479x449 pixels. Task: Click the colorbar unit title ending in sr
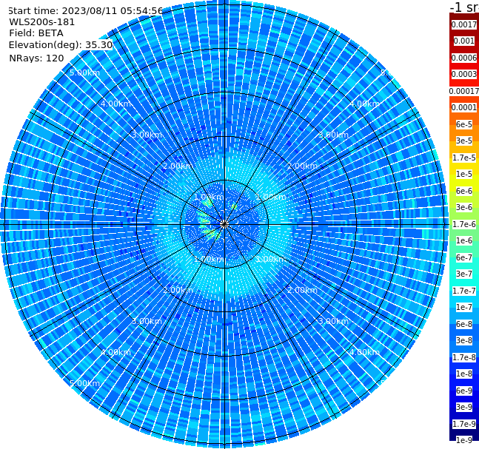pyautogui.click(x=464, y=7)
